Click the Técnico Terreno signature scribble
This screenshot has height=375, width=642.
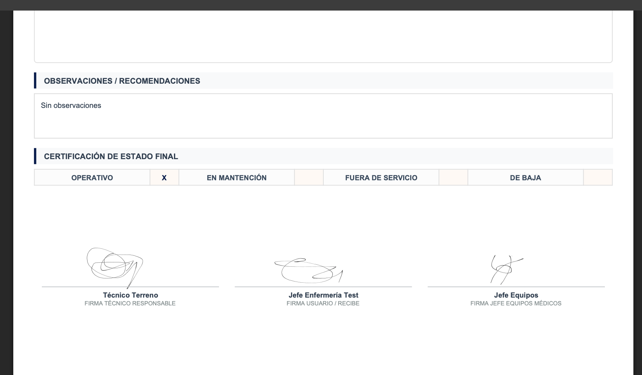(115, 268)
